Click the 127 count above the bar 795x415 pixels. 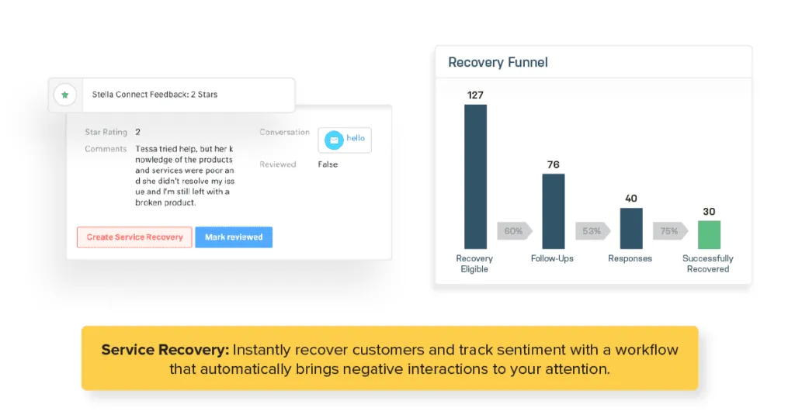[475, 95]
